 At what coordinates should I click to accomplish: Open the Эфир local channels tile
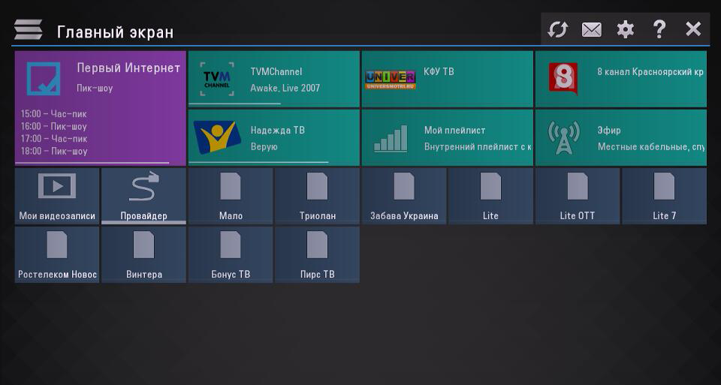620,137
